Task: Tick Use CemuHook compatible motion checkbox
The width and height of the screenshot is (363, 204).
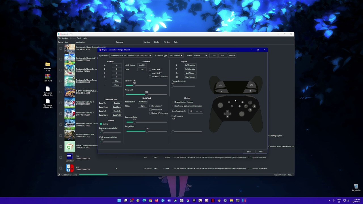Action: coord(173,106)
